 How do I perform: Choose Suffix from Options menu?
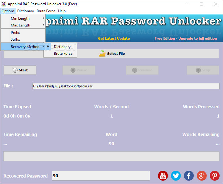(23, 39)
